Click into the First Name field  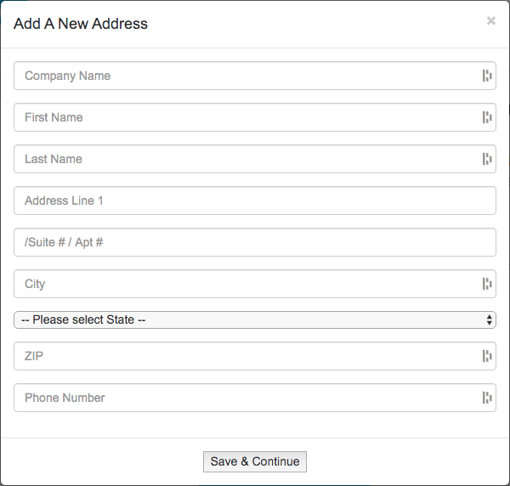[x=246, y=117]
